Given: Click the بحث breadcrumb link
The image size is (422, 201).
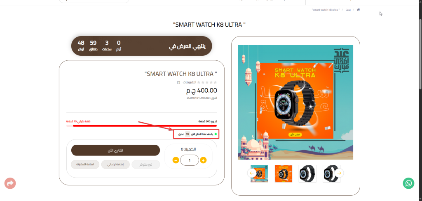Looking at the screenshot, I should [348, 9].
